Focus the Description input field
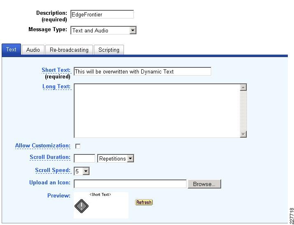 point(102,14)
